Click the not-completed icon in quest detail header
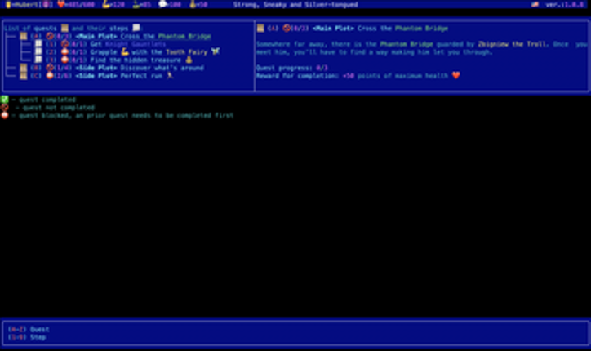 (287, 29)
